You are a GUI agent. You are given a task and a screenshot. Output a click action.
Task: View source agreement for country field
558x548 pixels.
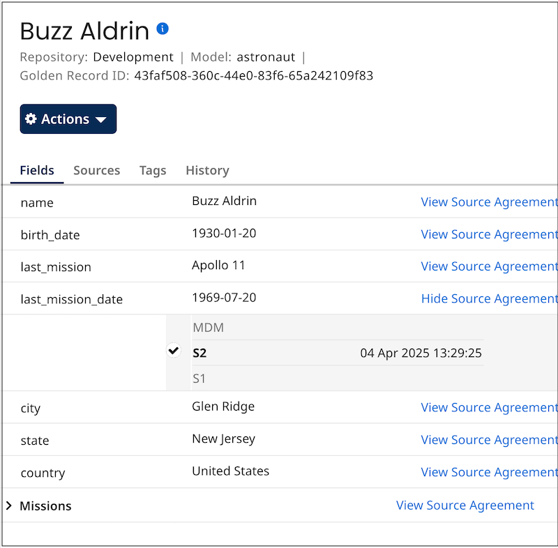488,472
